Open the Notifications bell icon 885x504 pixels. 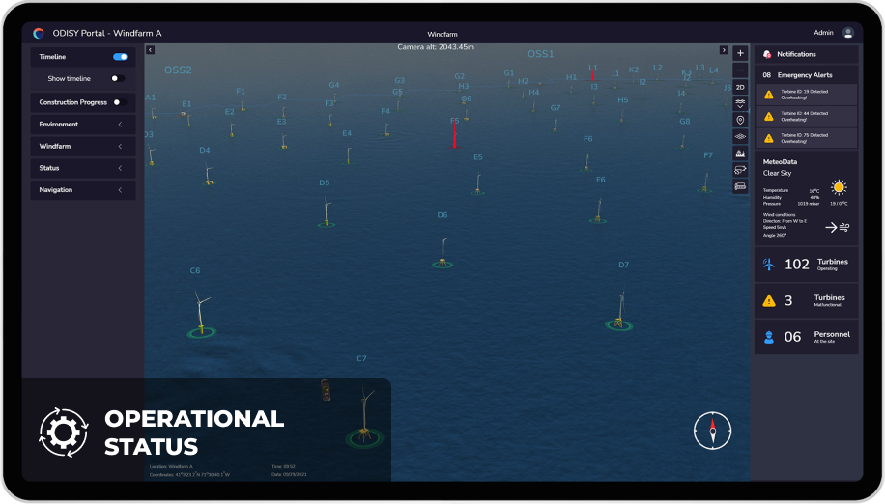767,54
